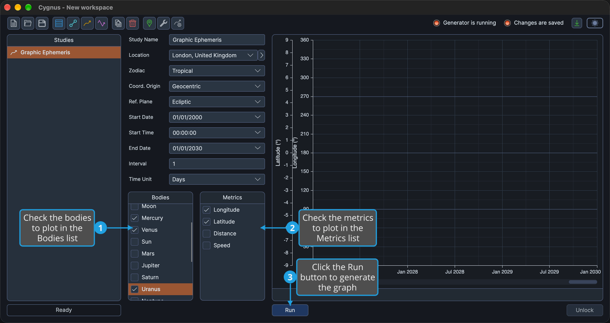
Task: Click the new workspace document icon
Action: 14,23
